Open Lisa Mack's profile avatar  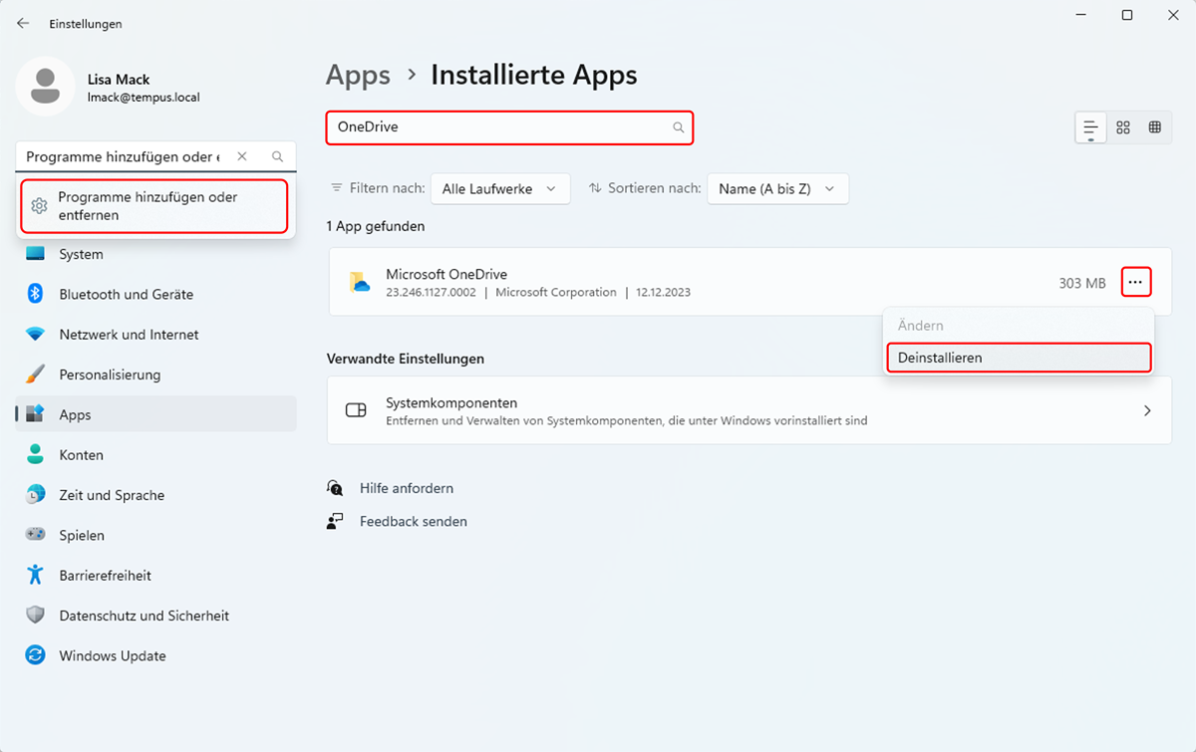click(x=45, y=87)
